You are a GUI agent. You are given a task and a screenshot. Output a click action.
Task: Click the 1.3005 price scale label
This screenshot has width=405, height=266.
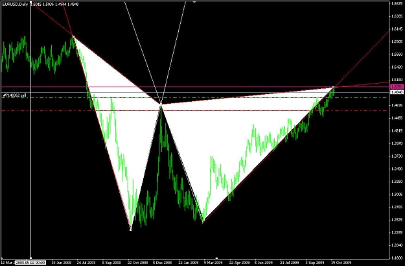pyautogui.click(x=397, y=195)
